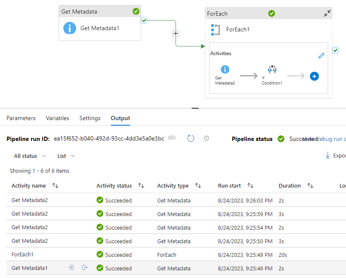Click the ForEach node header title
The width and height of the screenshot is (346, 278).
click(x=217, y=14)
